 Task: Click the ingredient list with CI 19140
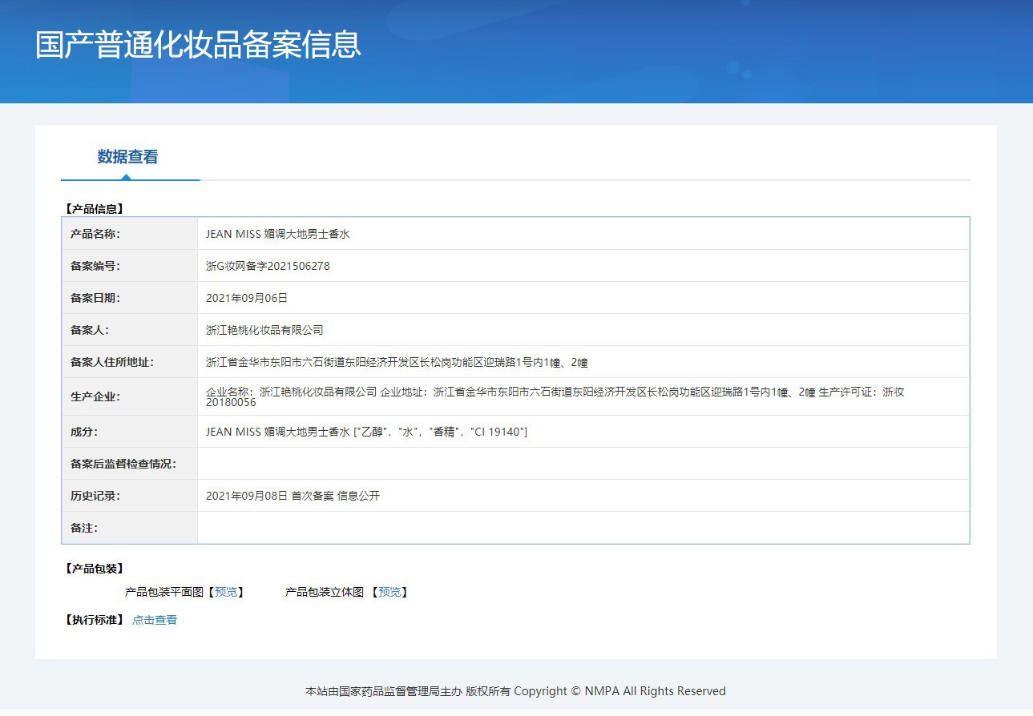[366, 432]
